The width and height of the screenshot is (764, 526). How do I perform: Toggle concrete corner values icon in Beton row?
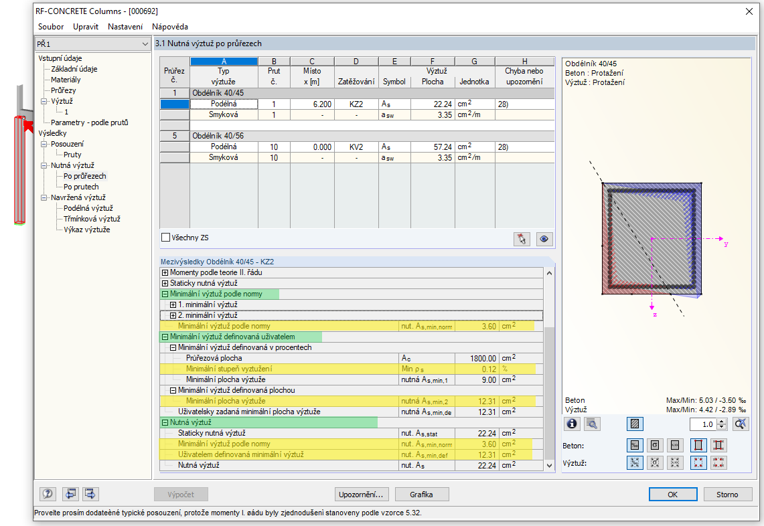pyautogui.click(x=718, y=445)
